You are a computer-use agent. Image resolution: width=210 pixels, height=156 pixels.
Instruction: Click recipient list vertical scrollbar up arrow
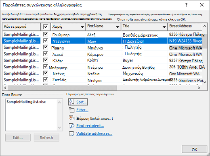click(204, 26)
